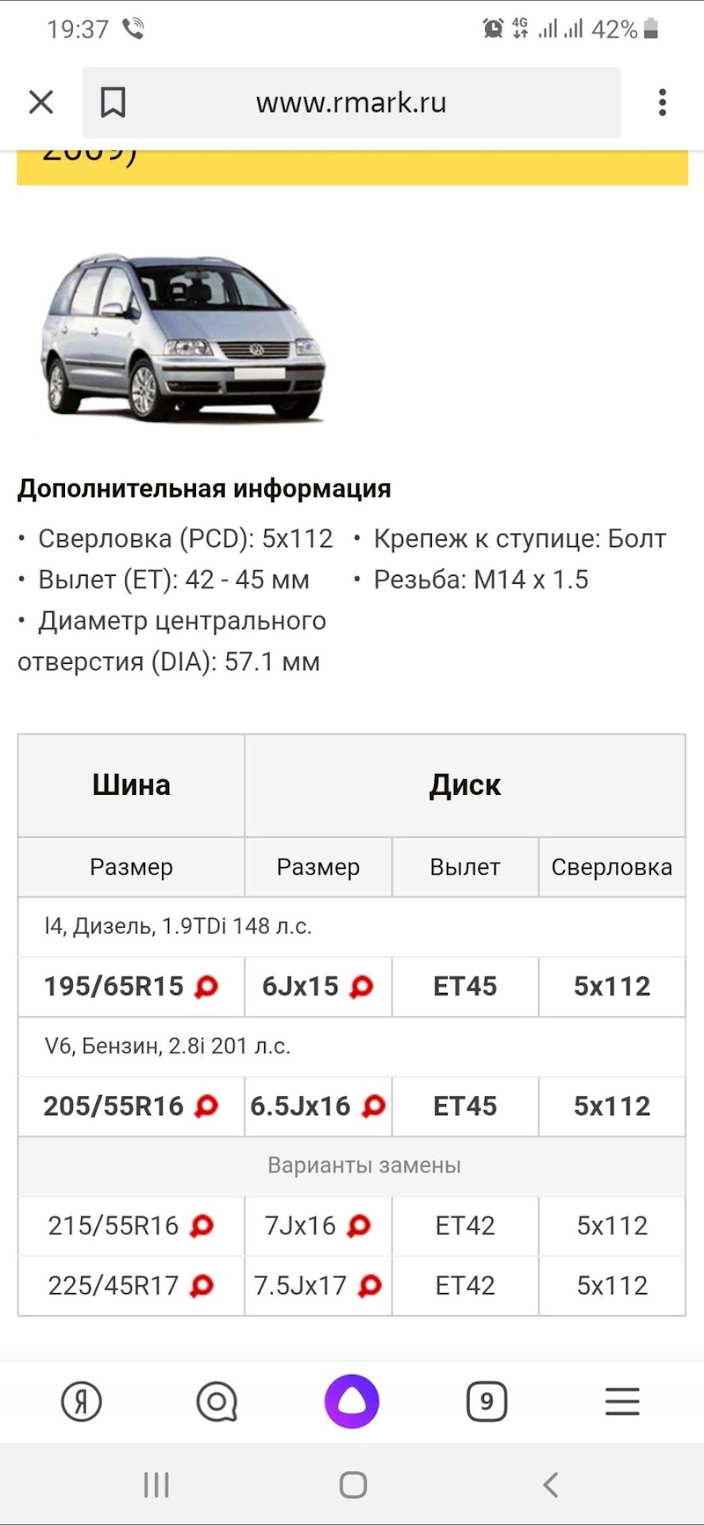Launch the purple Alice voice assistant
This screenshot has height=1525, width=704.
(x=352, y=1402)
